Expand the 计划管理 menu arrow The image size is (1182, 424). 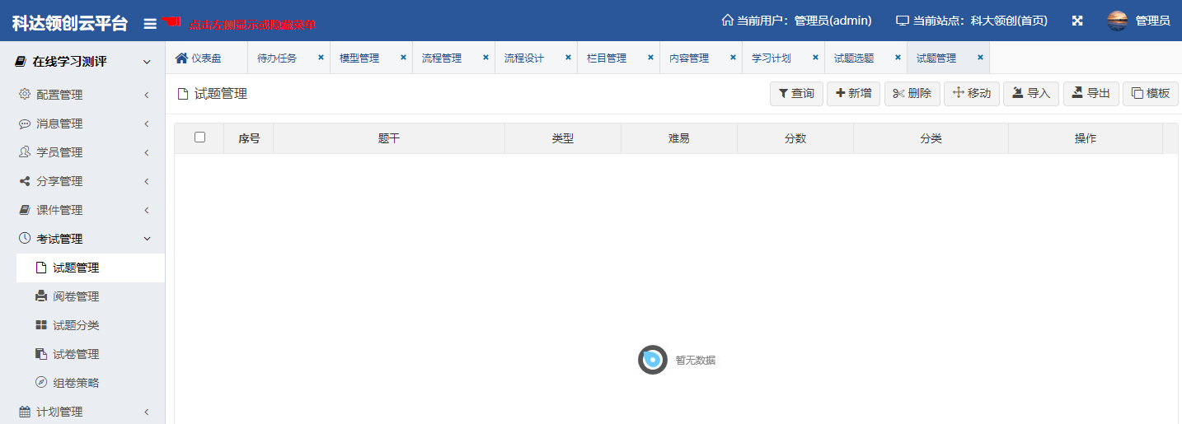point(146,412)
